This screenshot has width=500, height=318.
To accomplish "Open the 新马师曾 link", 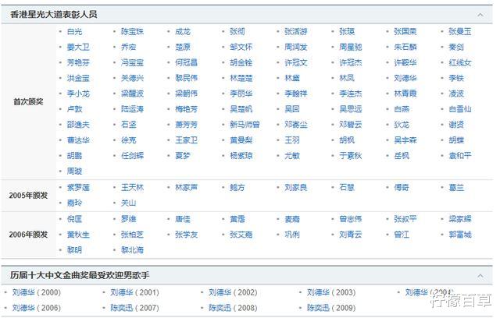I will pyautogui.click(x=245, y=125).
